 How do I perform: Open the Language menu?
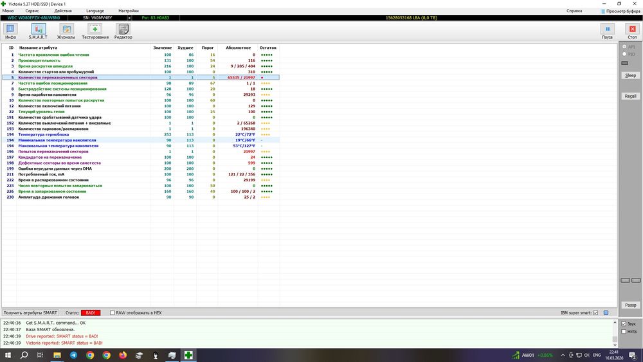pos(95,11)
